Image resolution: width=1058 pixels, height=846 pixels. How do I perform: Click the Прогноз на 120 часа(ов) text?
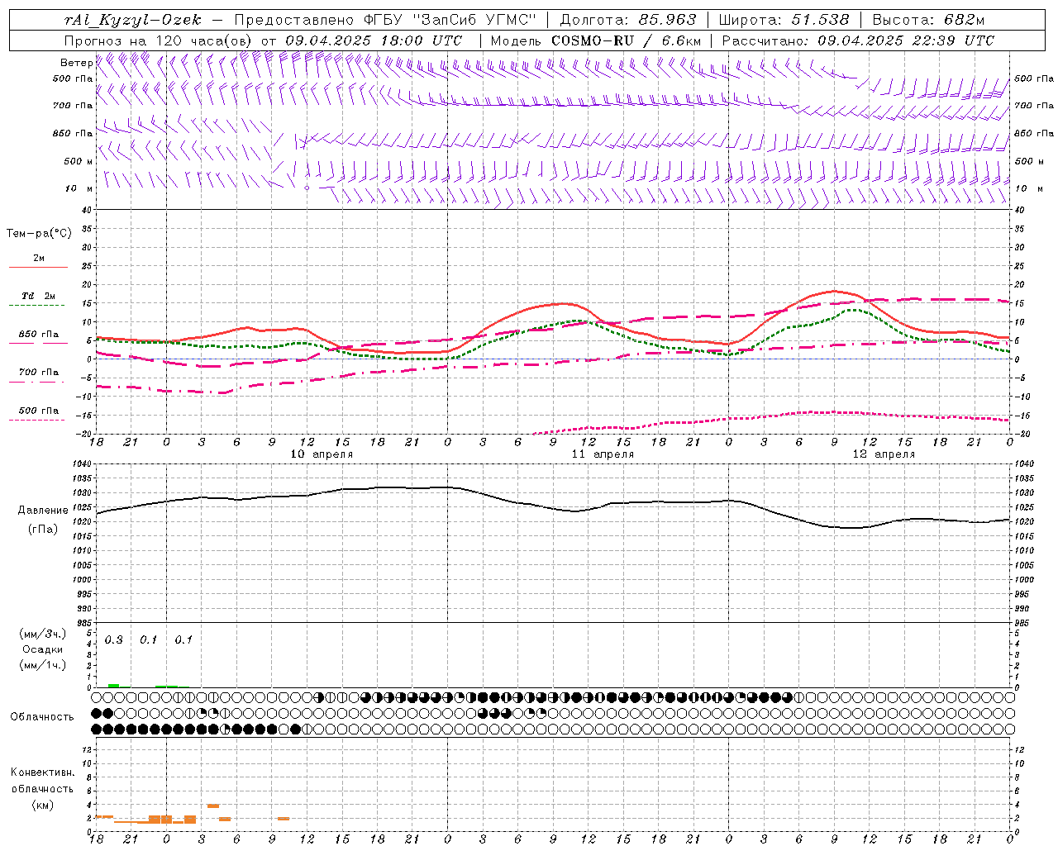pos(159,40)
